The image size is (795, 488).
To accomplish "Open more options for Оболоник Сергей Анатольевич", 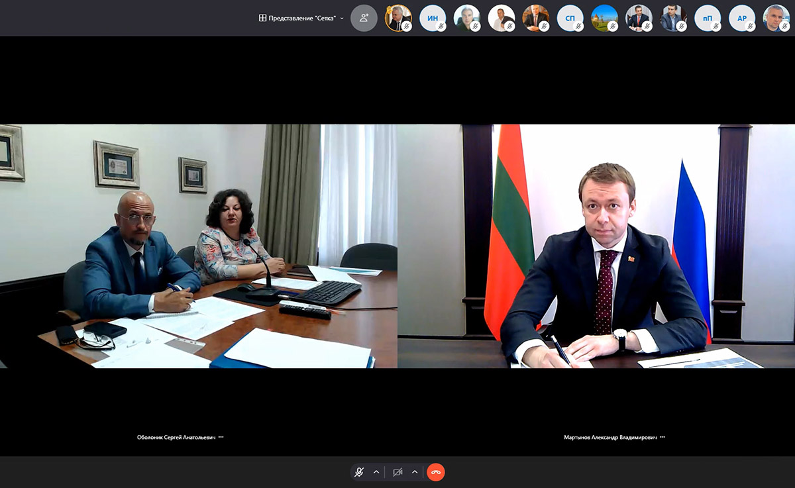I will click(x=221, y=437).
